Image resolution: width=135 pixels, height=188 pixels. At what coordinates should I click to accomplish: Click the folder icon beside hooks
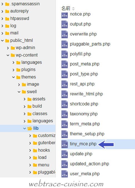pos(35,151)
